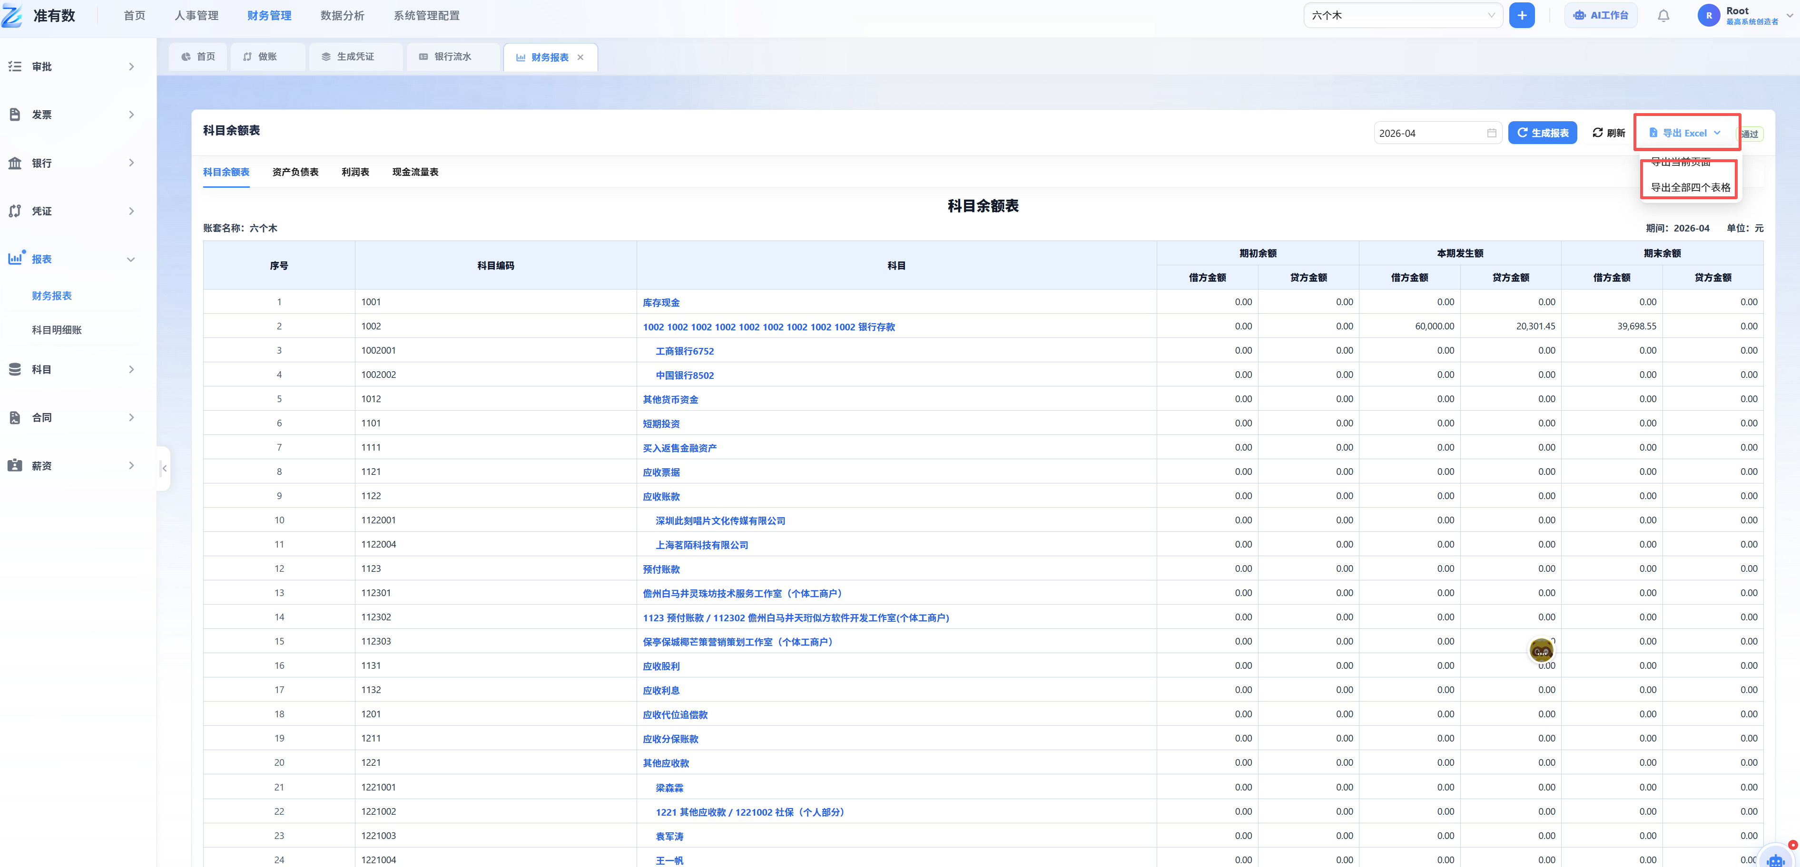Open the 数据分析 top menu
Image resolution: width=1800 pixels, height=867 pixels.
343,15
